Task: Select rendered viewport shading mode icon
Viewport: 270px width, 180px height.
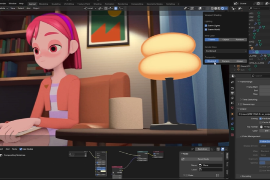Action: (x=223, y=8)
